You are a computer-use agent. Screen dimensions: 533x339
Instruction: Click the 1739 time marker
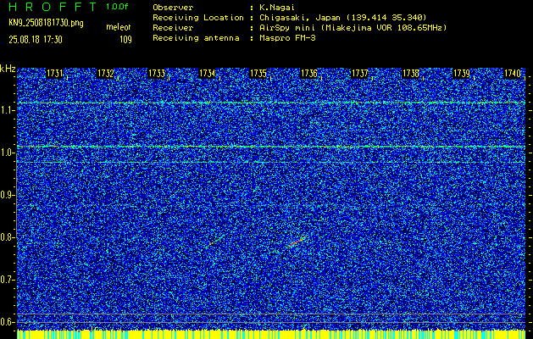click(462, 74)
